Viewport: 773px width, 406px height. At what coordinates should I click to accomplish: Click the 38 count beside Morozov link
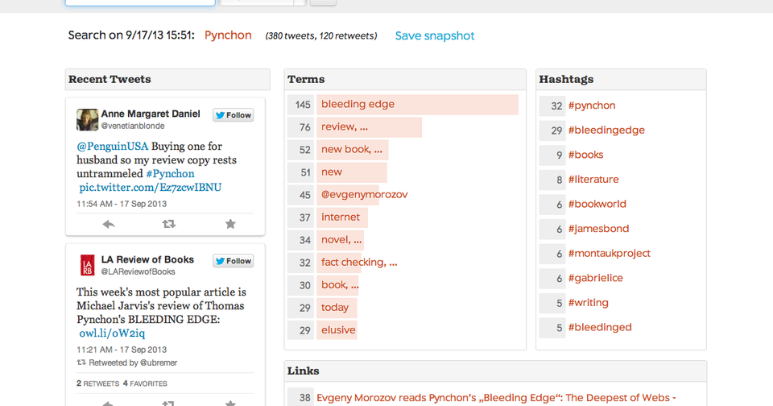click(300, 398)
